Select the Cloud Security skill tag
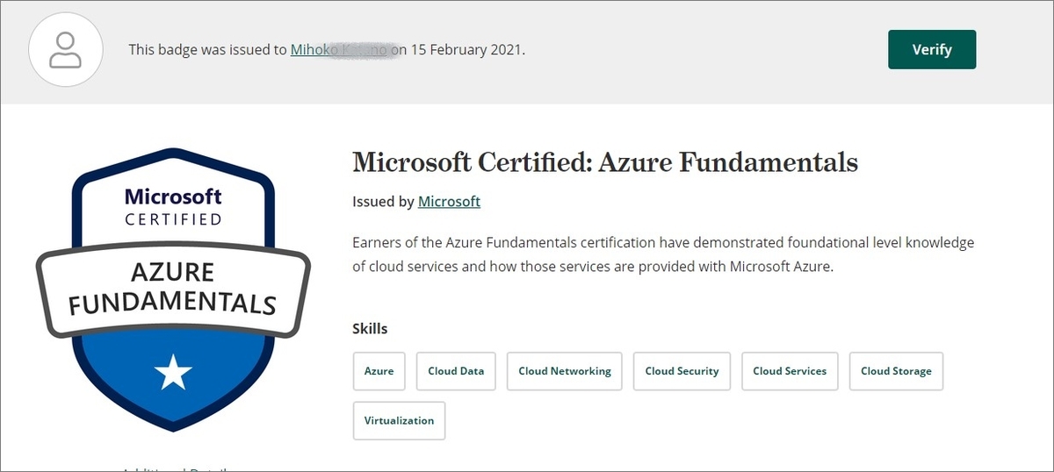This screenshot has width=1054, height=472. (x=682, y=371)
